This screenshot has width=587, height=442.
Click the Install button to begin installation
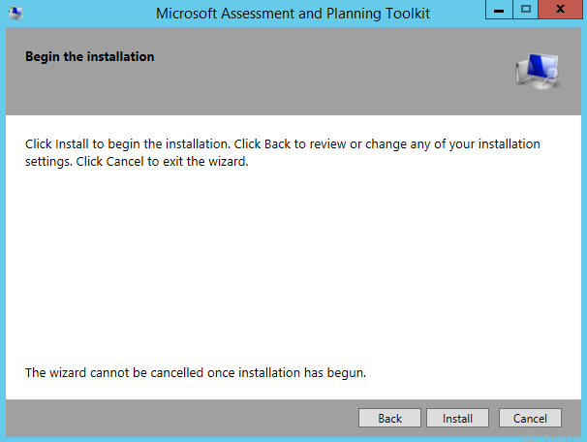457,419
